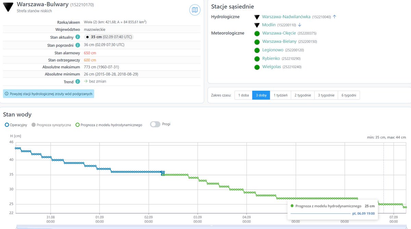Click Wisła river description text
Screen dimensions: 411x229
point(115,22)
